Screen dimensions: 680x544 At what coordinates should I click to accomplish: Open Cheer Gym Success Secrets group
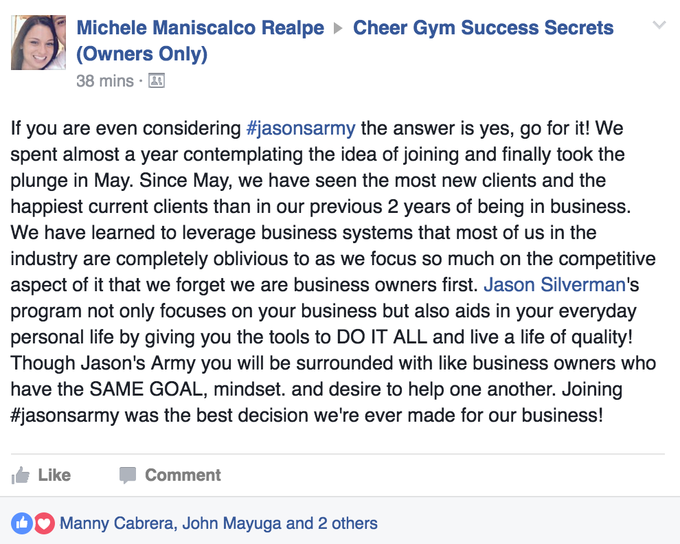coord(483,27)
